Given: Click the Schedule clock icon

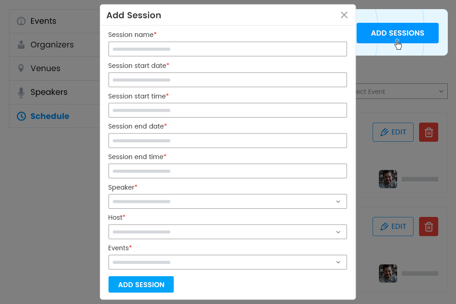Looking at the screenshot, I should [21, 116].
